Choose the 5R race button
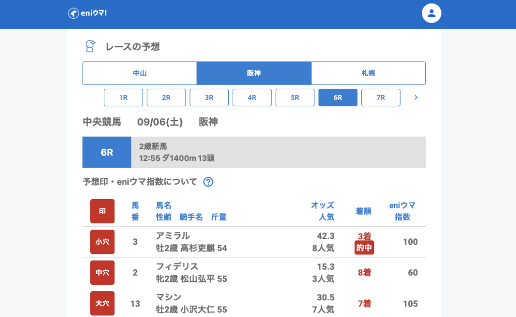 (x=295, y=98)
